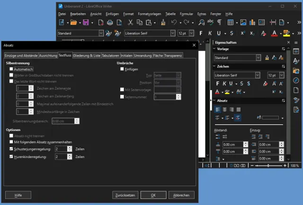Open the sidebar Gallery icon

[296, 71]
